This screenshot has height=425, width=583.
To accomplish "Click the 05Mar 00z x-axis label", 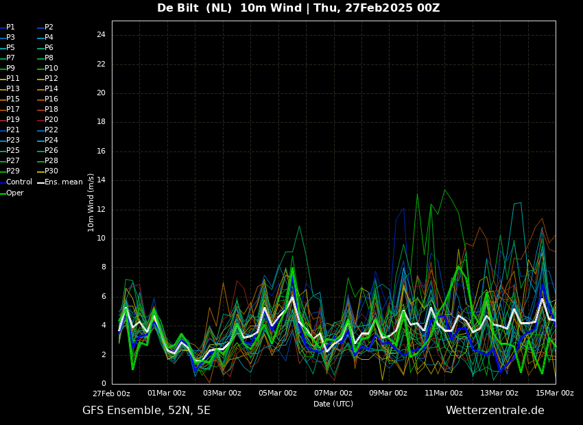I will tap(278, 393).
